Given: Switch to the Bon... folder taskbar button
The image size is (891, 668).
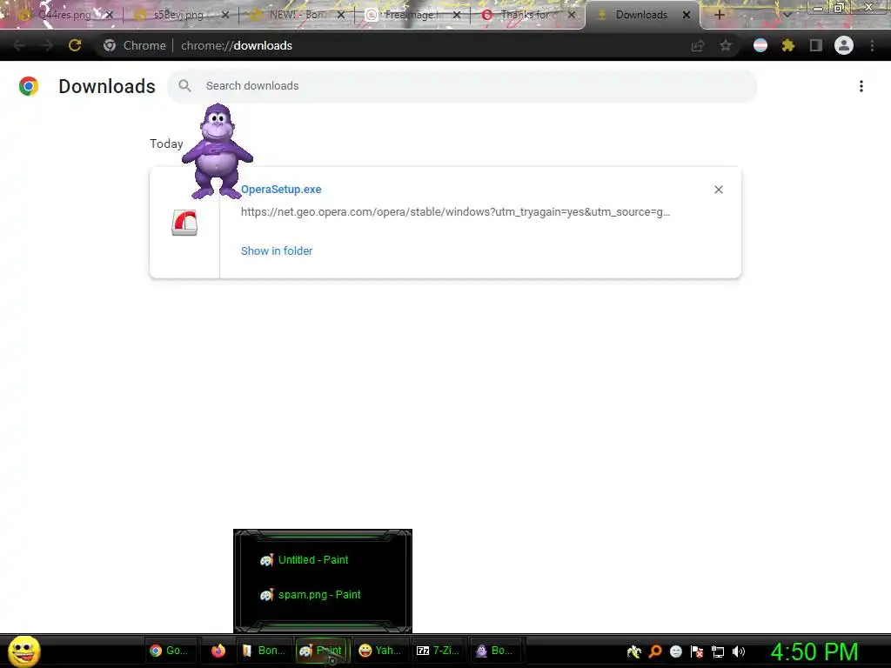Looking at the screenshot, I should click(264, 651).
